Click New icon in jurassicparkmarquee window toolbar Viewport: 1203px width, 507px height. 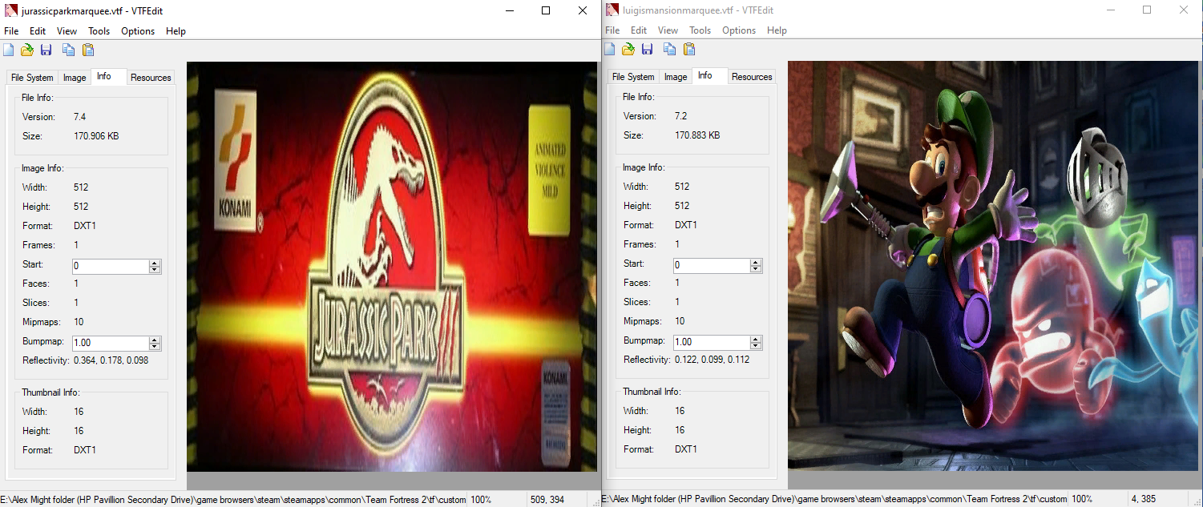[x=8, y=50]
